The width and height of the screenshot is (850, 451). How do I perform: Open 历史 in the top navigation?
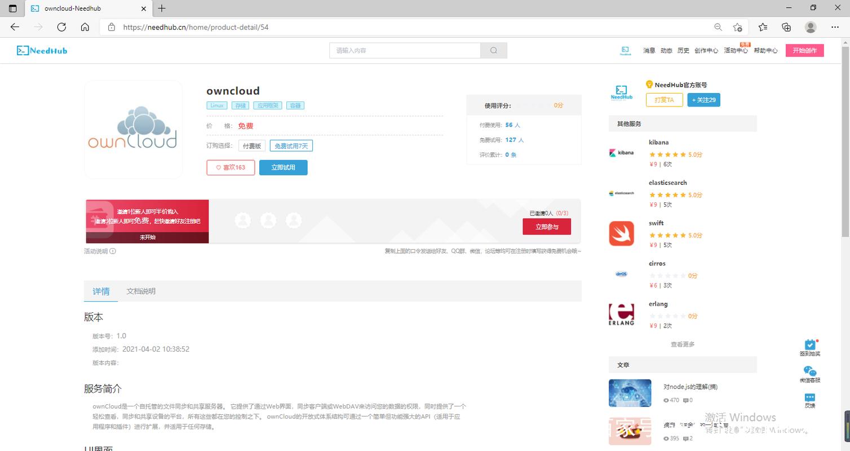tap(683, 51)
